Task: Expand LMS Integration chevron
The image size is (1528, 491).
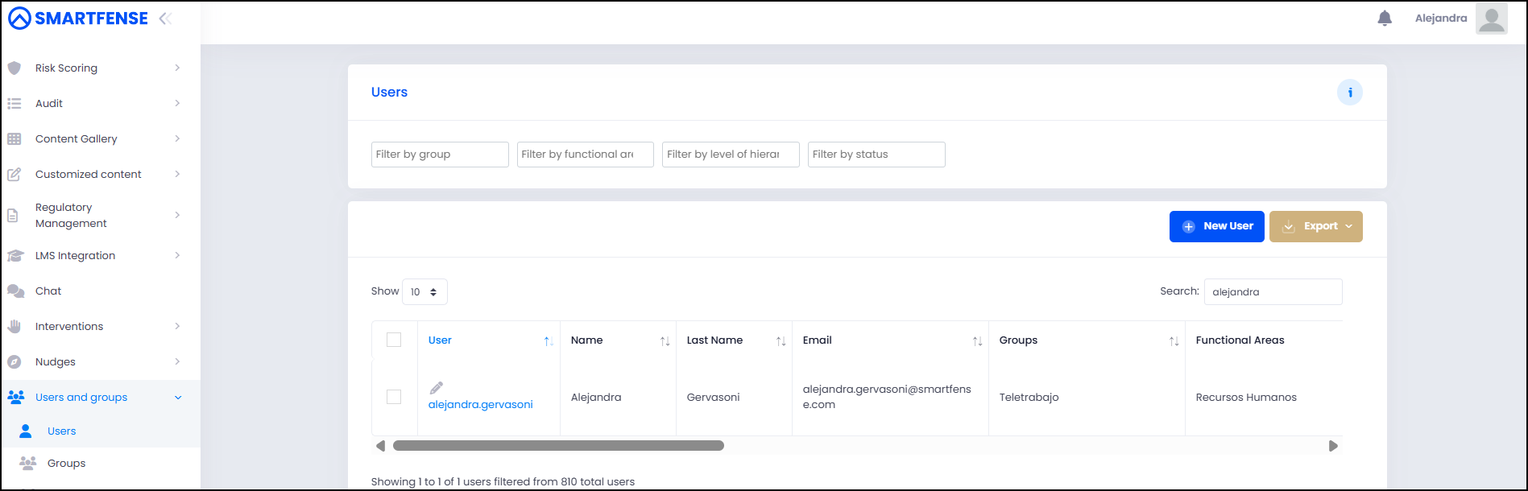Action: tap(177, 256)
